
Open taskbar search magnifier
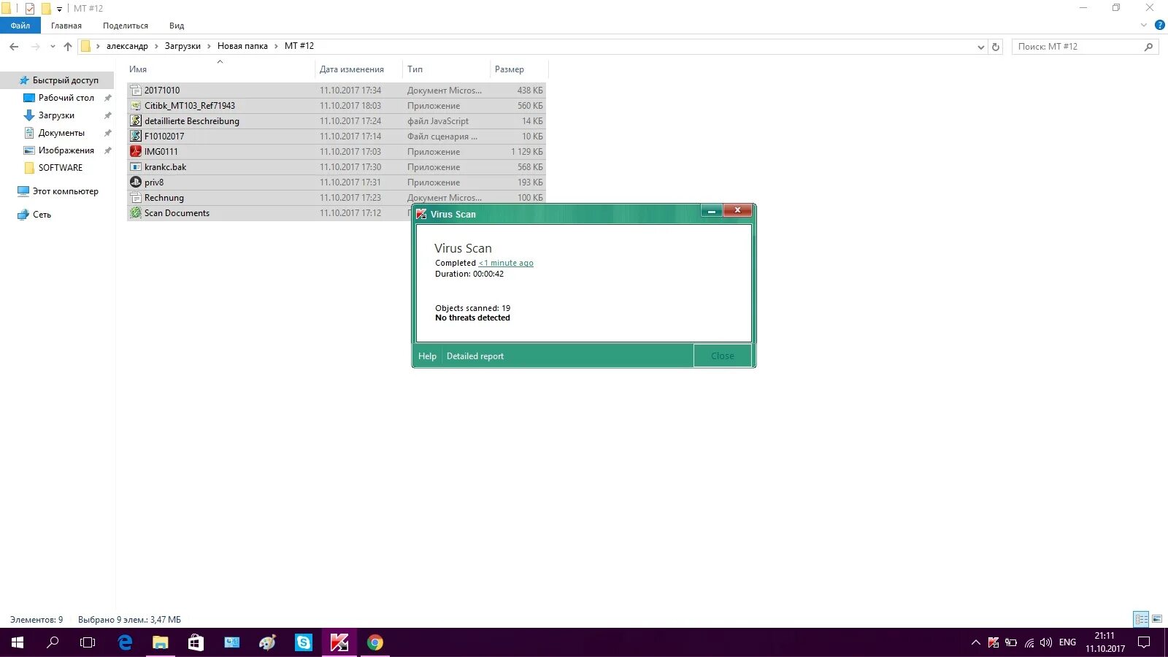click(x=53, y=642)
